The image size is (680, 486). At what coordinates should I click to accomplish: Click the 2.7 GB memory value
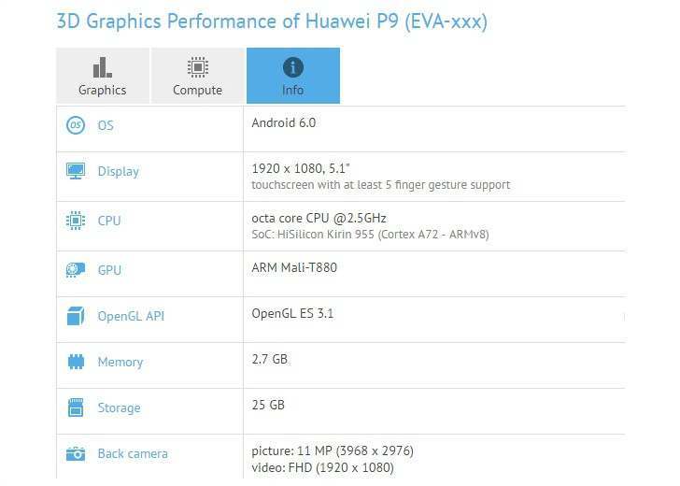coord(270,359)
